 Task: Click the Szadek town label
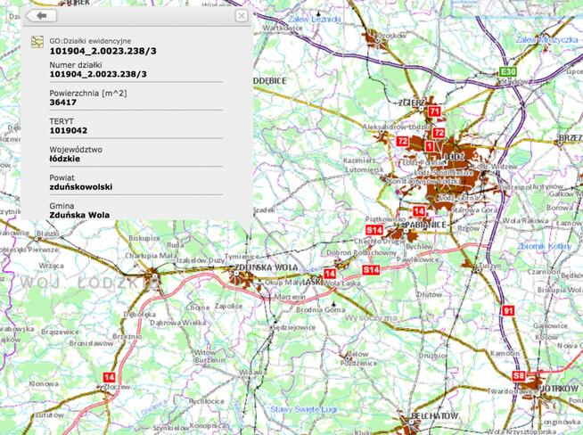point(264,210)
